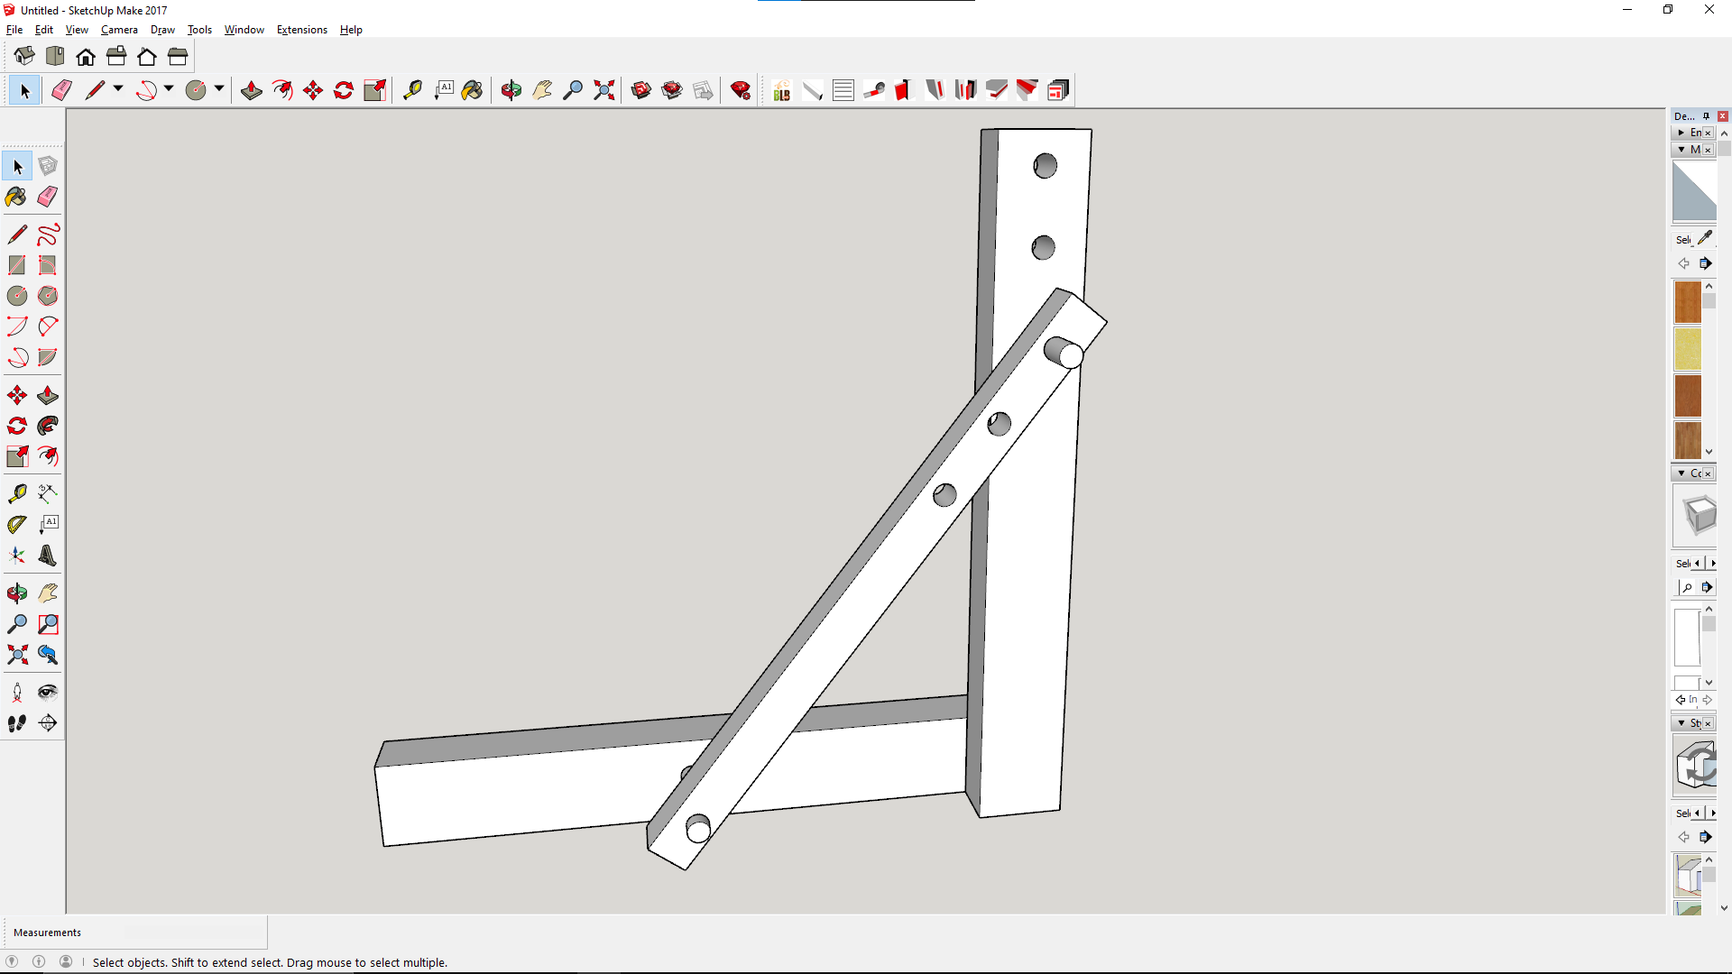Pick the yellow material swatch
The image size is (1732, 974).
pos(1687,349)
